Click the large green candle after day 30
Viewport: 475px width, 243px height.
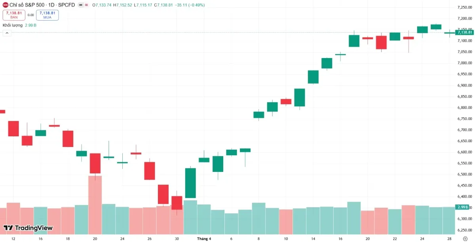(x=190, y=183)
